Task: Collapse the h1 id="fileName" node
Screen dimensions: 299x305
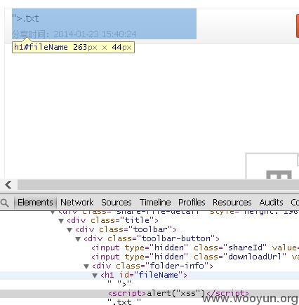Action: point(95,276)
